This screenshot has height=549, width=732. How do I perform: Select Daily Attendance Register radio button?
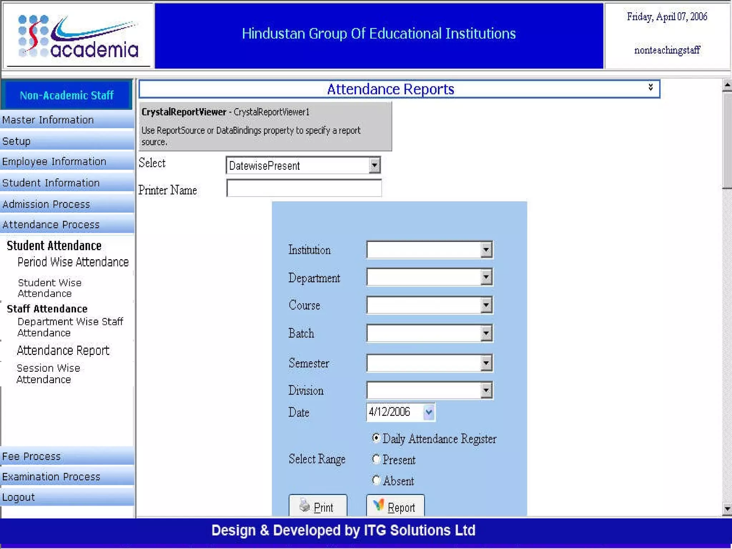[376, 438]
